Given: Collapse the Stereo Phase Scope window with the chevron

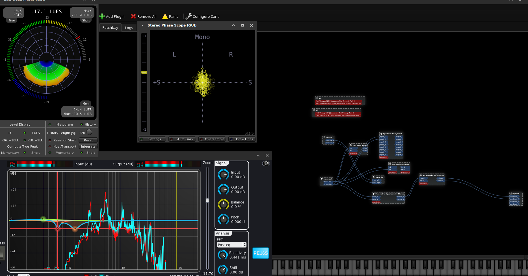Looking at the screenshot, I should pos(233,25).
